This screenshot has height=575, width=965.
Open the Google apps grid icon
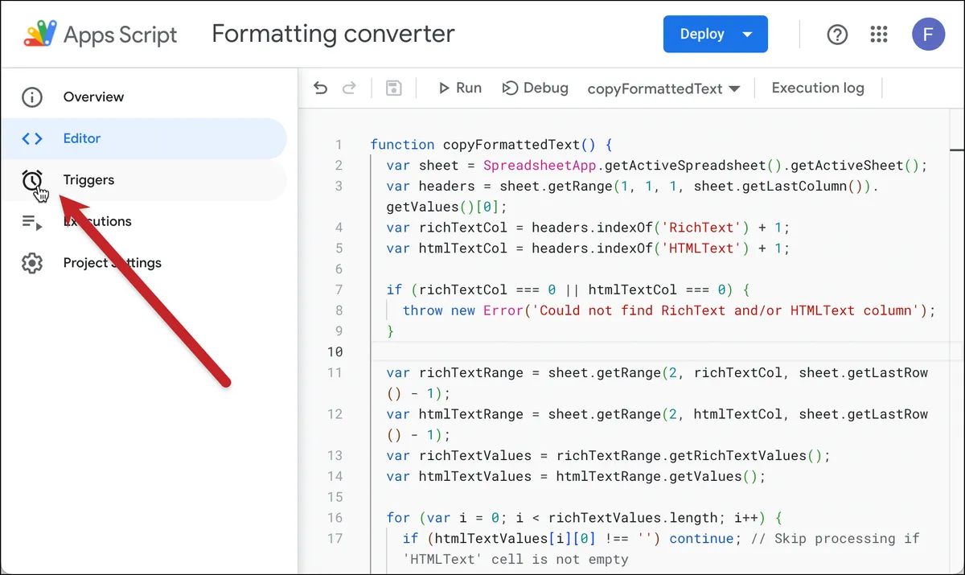(879, 35)
